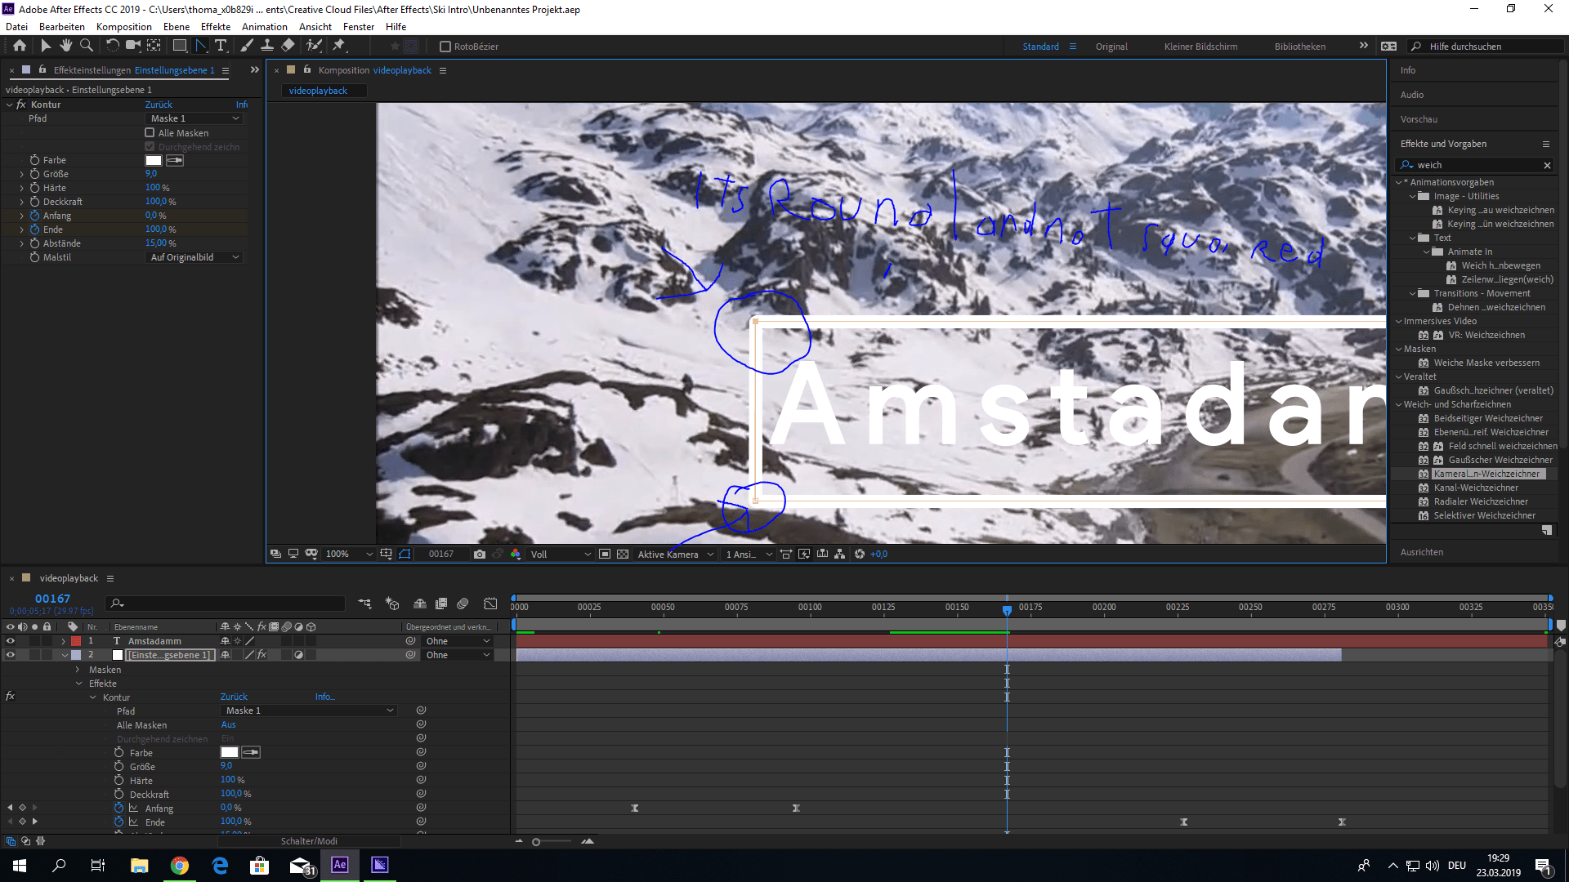
Task: Expand the Masken group in timeline
Action: click(78, 670)
